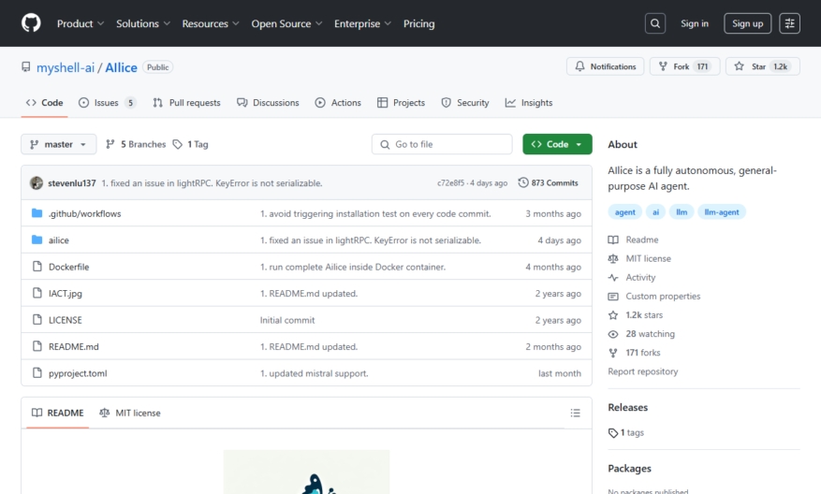Open the Pull requests tab

(x=186, y=103)
